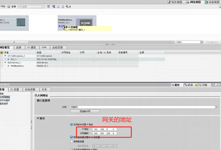
Task: Click the 类型 column header
Action: [48, 52]
